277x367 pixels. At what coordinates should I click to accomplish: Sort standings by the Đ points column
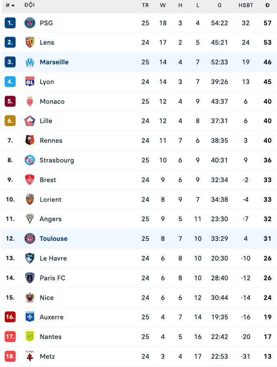click(x=267, y=5)
